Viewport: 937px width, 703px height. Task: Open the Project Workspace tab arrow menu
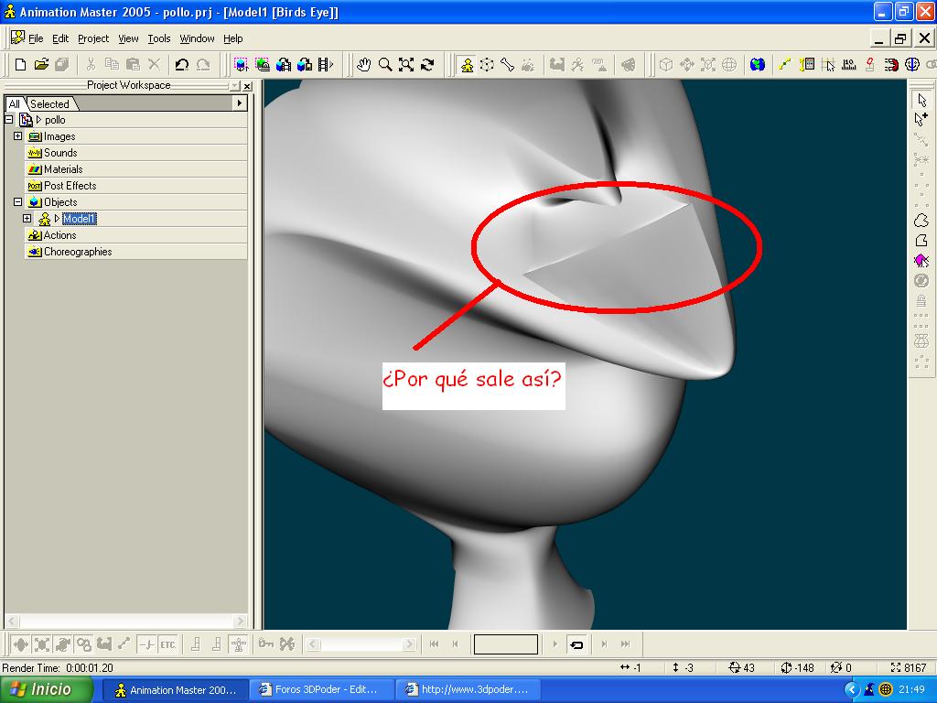[240, 103]
